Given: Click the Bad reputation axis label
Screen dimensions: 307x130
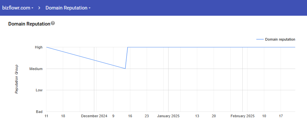Looking at the screenshot, I should (x=39, y=112).
